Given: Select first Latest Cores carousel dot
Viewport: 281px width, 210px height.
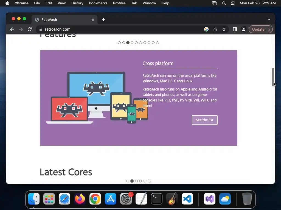Looking at the screenshot, I should (128, 181).
